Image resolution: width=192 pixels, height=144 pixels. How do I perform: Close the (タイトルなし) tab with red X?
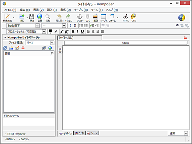pyautogui.click(x=185, y=38)
